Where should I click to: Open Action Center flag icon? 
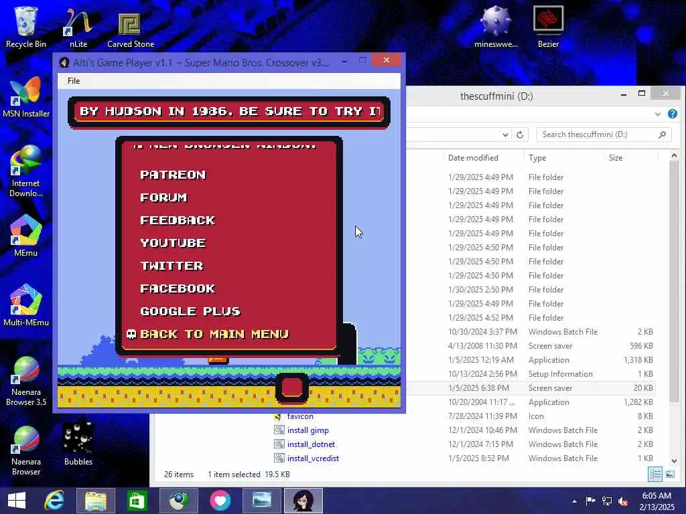click(x=590, y=501)
